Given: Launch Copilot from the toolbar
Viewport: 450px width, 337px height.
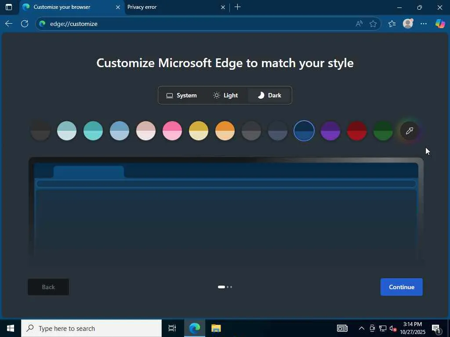Looking at the screenshot, I should point(439,24).
